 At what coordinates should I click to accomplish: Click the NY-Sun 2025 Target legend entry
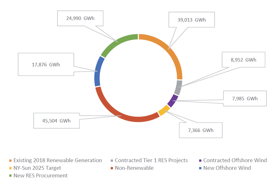pyautogui.click(x=37, y=168)
